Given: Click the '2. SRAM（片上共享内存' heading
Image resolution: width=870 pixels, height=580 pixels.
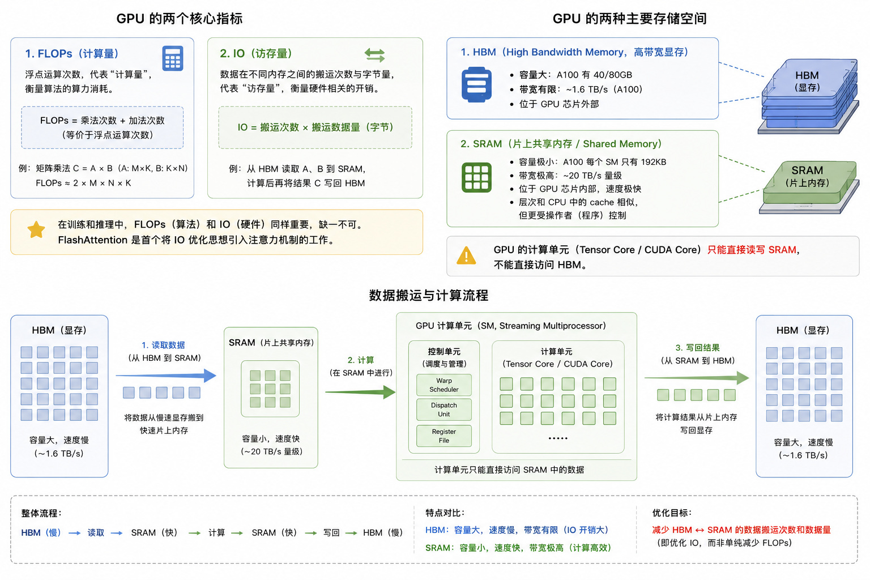Looking at the screenshot, I should [x=561, y=144].
